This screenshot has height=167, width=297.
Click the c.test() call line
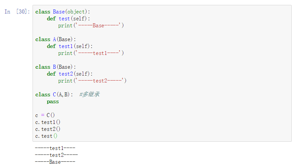tap(46, 136)
